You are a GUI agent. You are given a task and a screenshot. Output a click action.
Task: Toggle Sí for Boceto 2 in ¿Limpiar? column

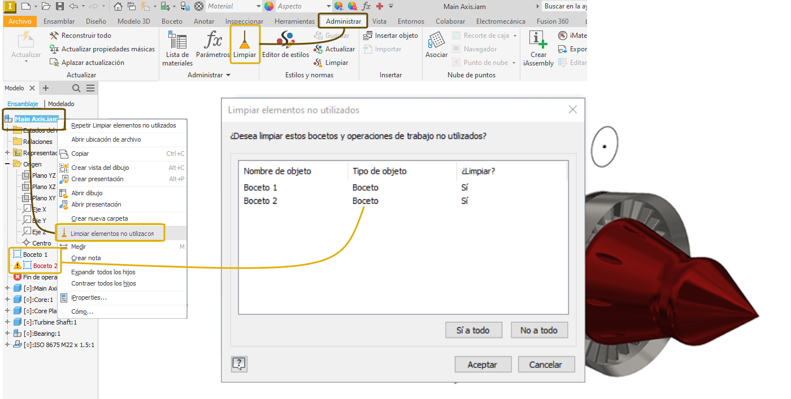click(x=465, y=201)
